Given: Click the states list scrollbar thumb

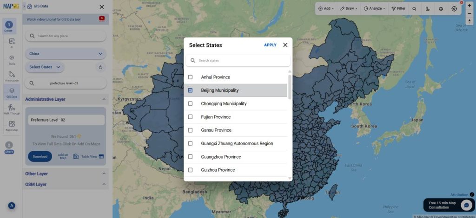Looking at the screenshot, I should pos(290,87).
